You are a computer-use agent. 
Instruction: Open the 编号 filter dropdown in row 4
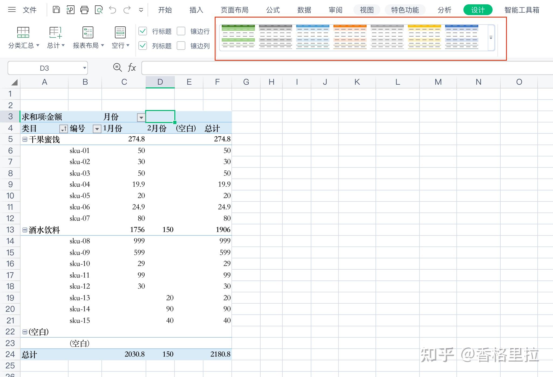point(97,129)
